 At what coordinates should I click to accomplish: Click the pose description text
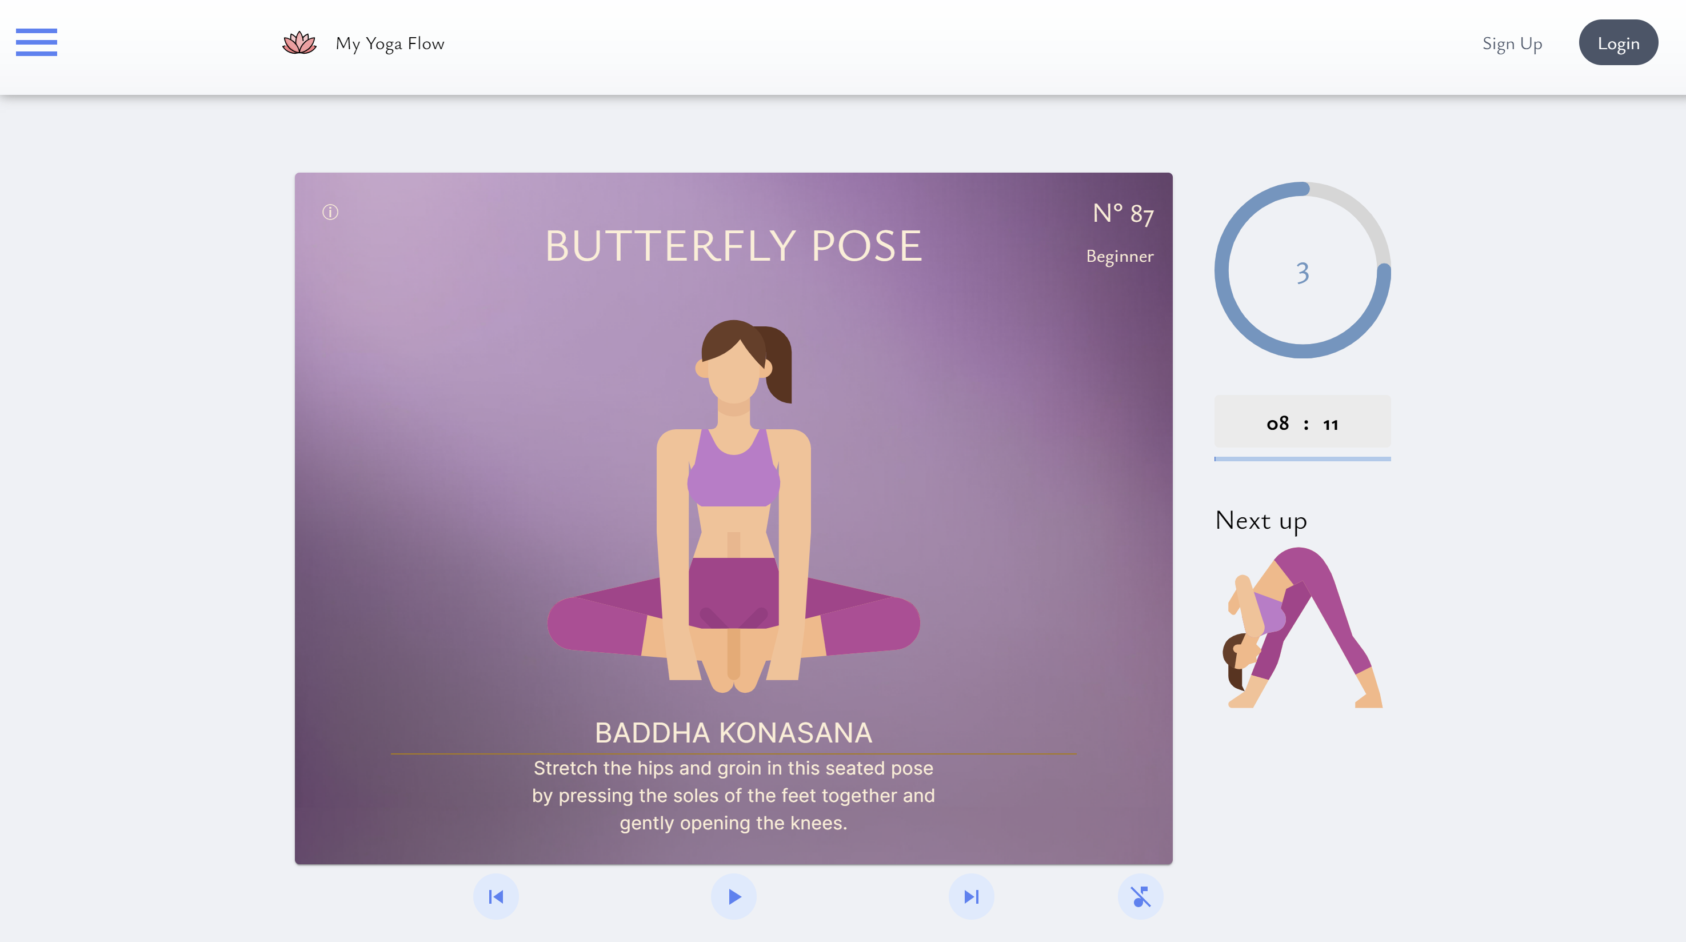coord(733,795)
